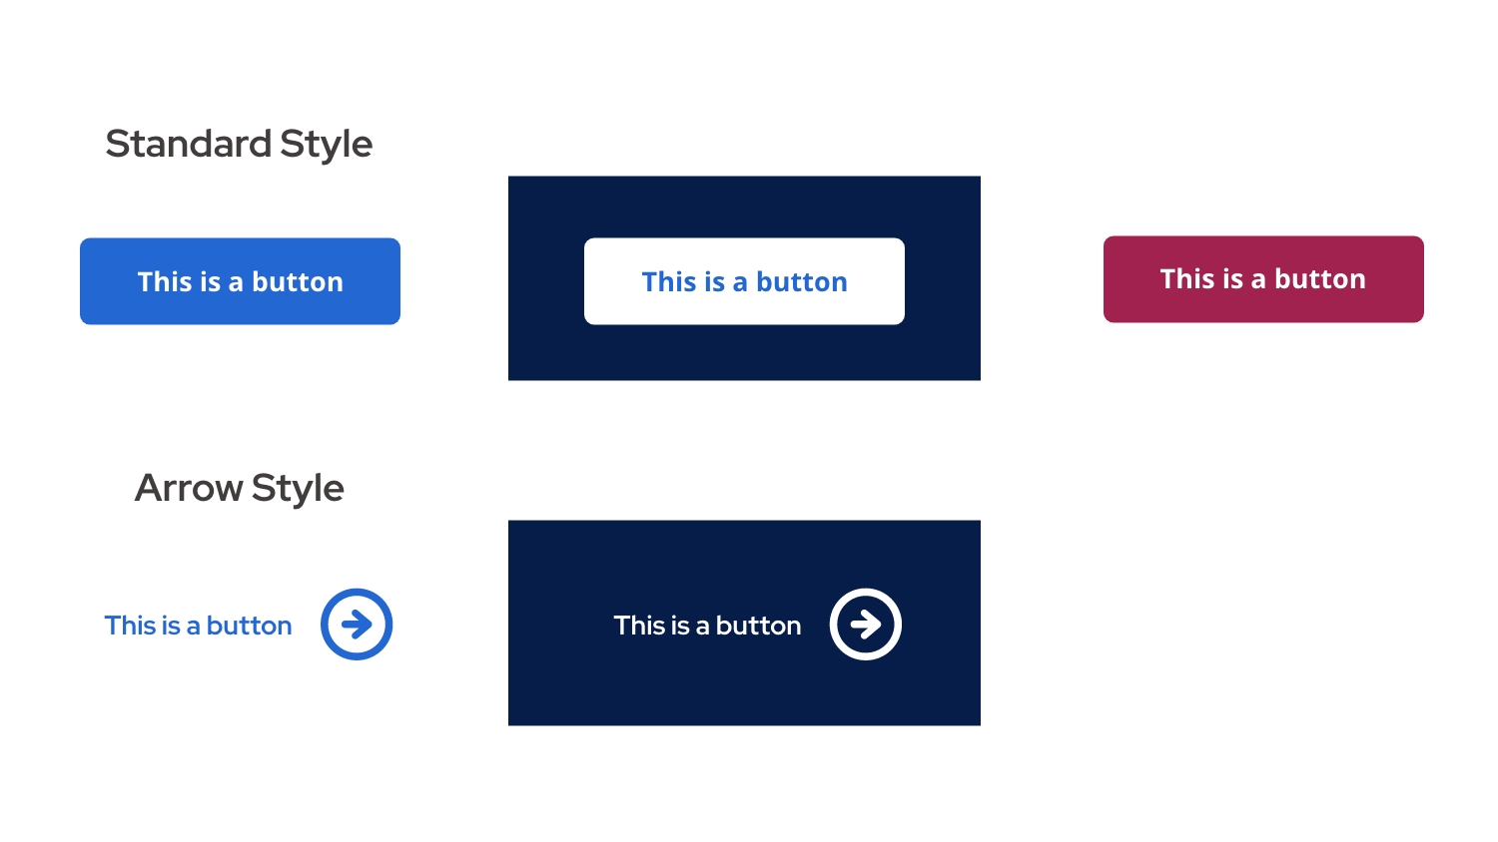Screen dimensions: 1498x842
Task: Select the 'Arrow Style' heading
Action: click(239, 488)
